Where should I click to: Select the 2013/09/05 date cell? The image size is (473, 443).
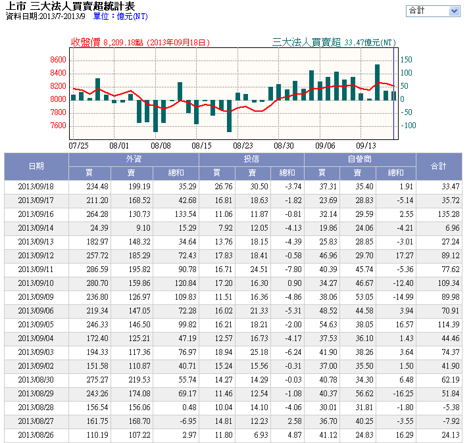36,325
